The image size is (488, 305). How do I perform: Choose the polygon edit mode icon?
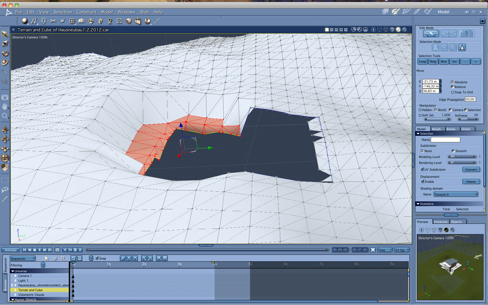[431, 34]
